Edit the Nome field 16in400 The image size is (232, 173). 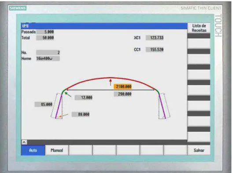click(x=48, y=58)
